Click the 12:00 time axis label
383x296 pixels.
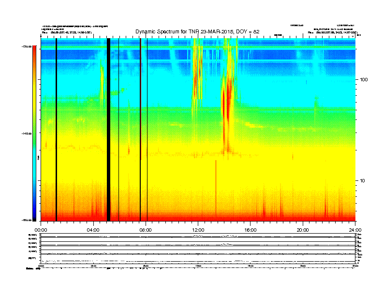pyautogui.click(x=198, y=230)
